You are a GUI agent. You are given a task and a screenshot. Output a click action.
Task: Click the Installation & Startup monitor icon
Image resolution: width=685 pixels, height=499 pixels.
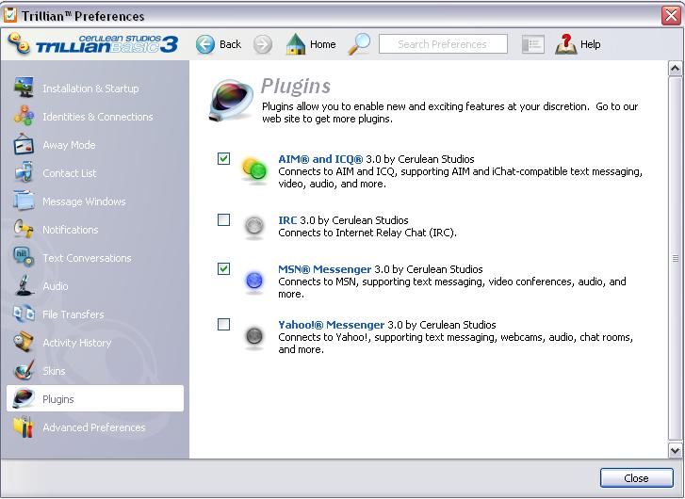(24, 88)
